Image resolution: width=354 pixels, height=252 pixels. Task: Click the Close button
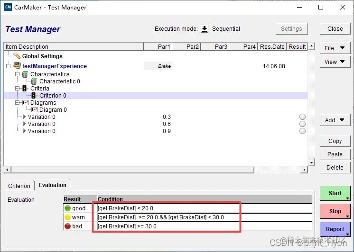point(335,29)
